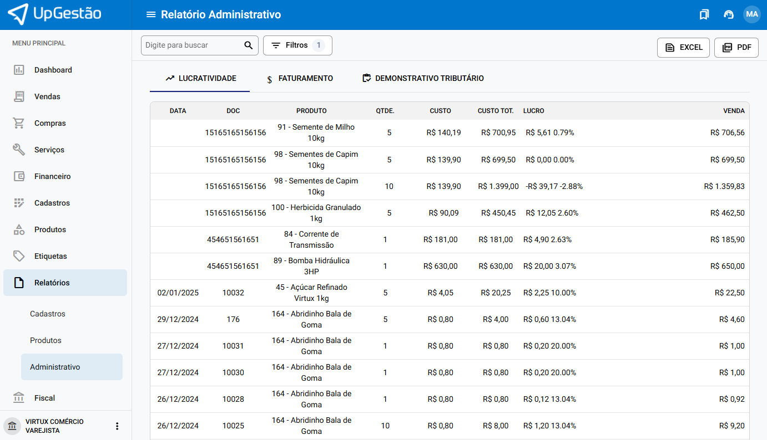Click the 'Digite para buscar' search field
The image size is (767, 440).
pyautogui.click(x=191, y=45)
